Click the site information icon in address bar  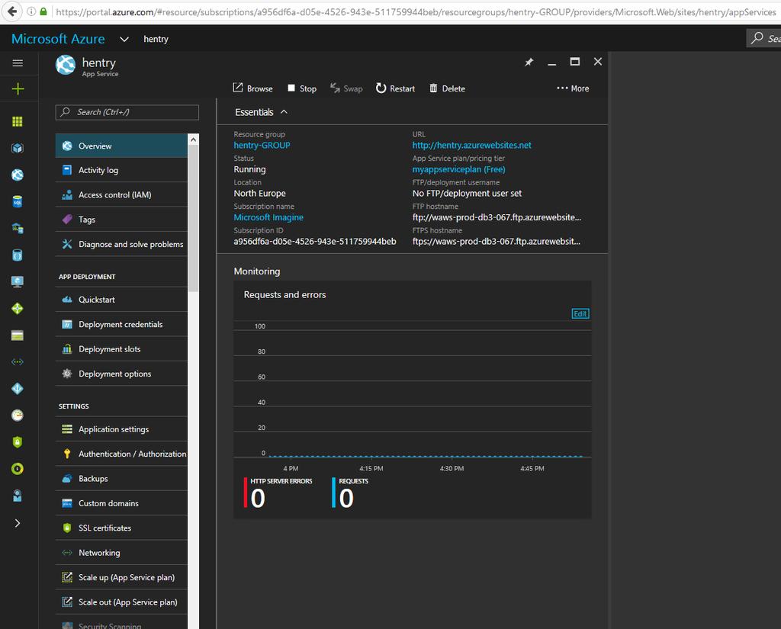point(31,11)
